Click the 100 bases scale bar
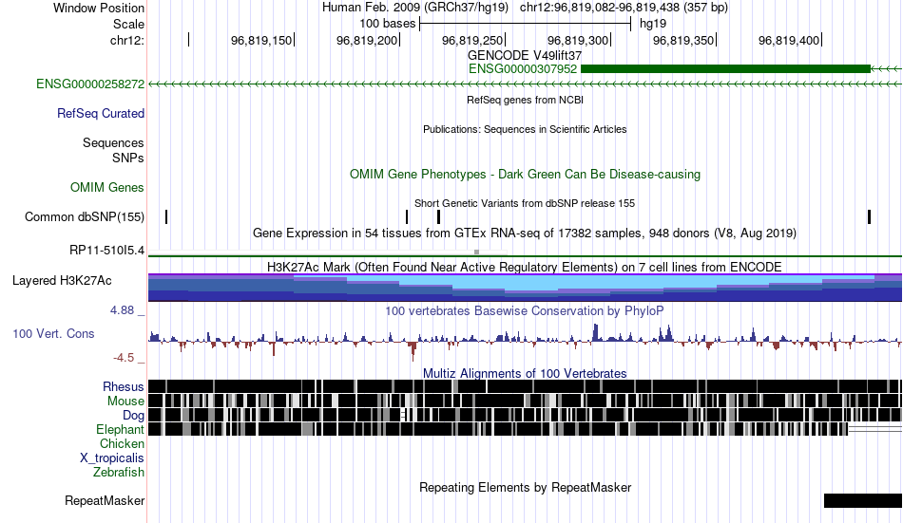Screen dimensions: 903x523 [x=526, y=24]
